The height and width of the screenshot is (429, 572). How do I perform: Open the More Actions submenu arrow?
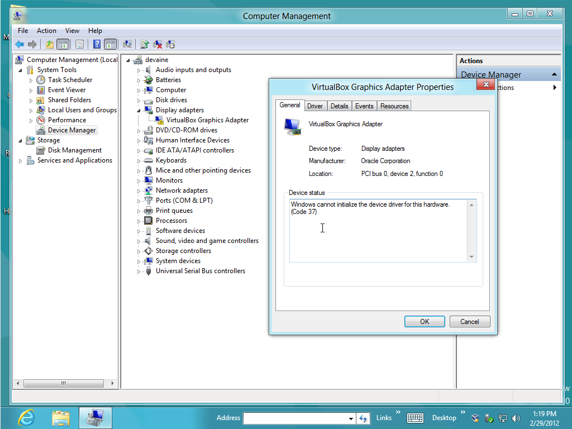(x=555, y=88)
